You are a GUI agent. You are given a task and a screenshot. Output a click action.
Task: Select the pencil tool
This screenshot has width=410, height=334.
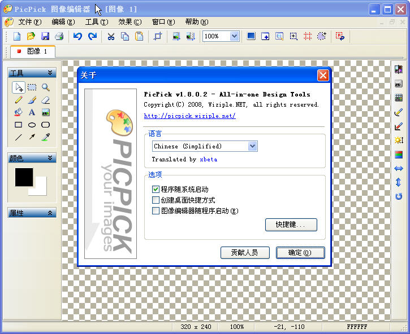coord(19,100)
